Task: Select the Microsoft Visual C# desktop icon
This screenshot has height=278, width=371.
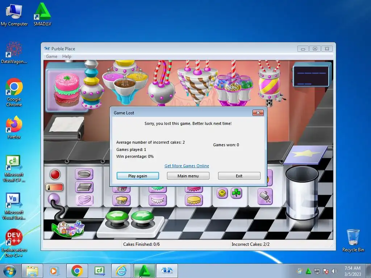Action: pyautogui.click(x=14, y=168)
